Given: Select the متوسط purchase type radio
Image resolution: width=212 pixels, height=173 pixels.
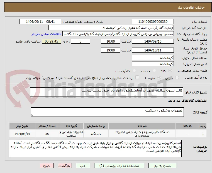Looking at the screenshot, I should (x=159, y=77).
